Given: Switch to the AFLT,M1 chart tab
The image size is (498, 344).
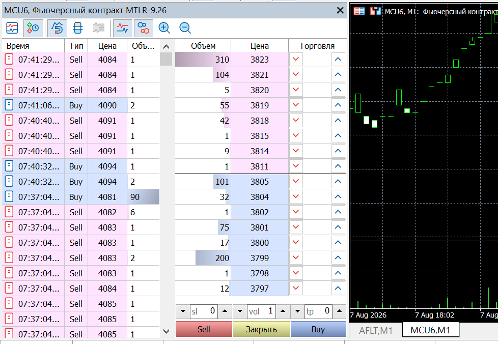Looking at the screenshot, I should tap(376, 330).
